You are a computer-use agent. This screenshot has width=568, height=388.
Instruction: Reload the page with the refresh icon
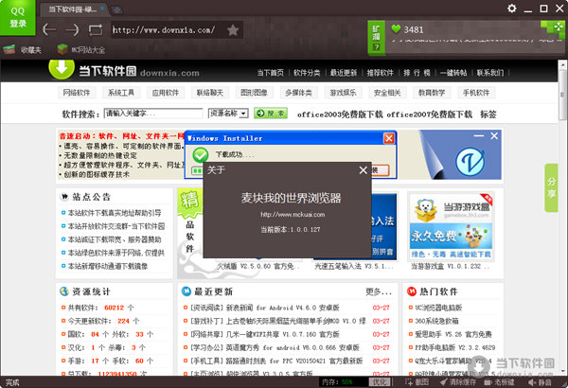click(96, 29)
